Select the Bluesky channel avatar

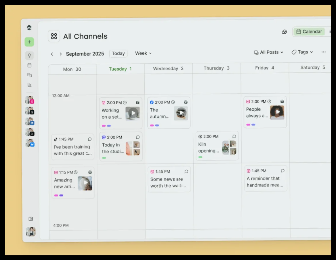30,143
